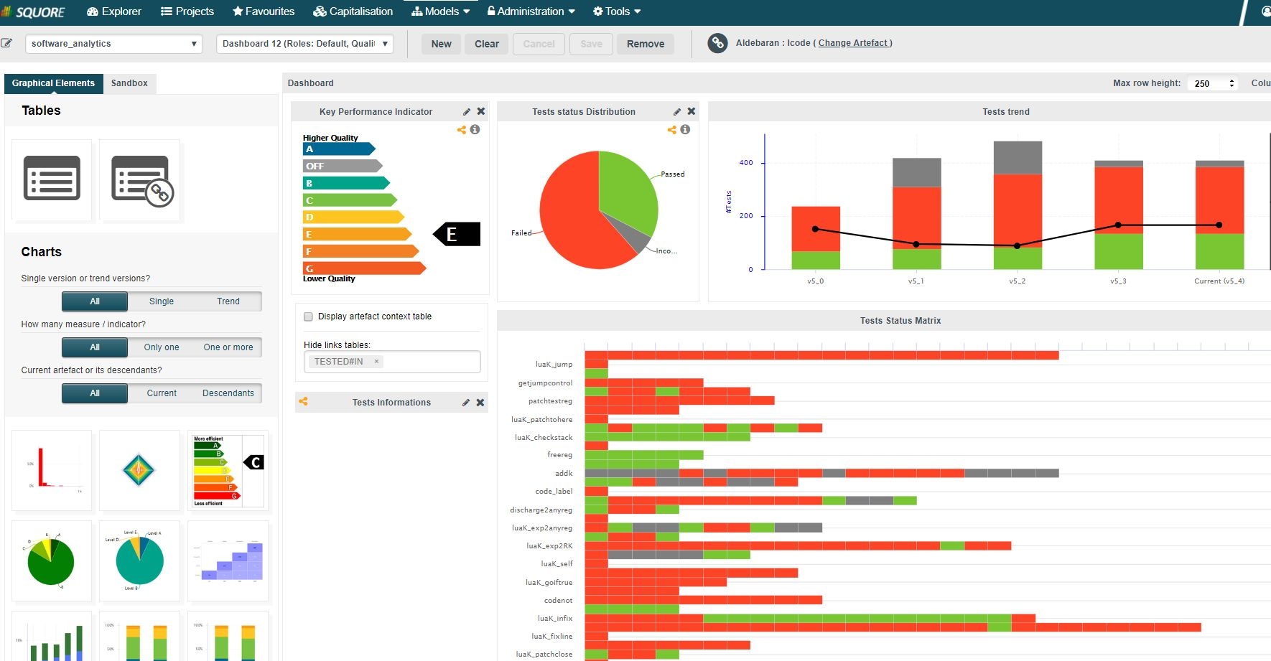The width and height of the screenshot is (1271, 661).
Task: Select All for how many measures
Action: point(95,347)
